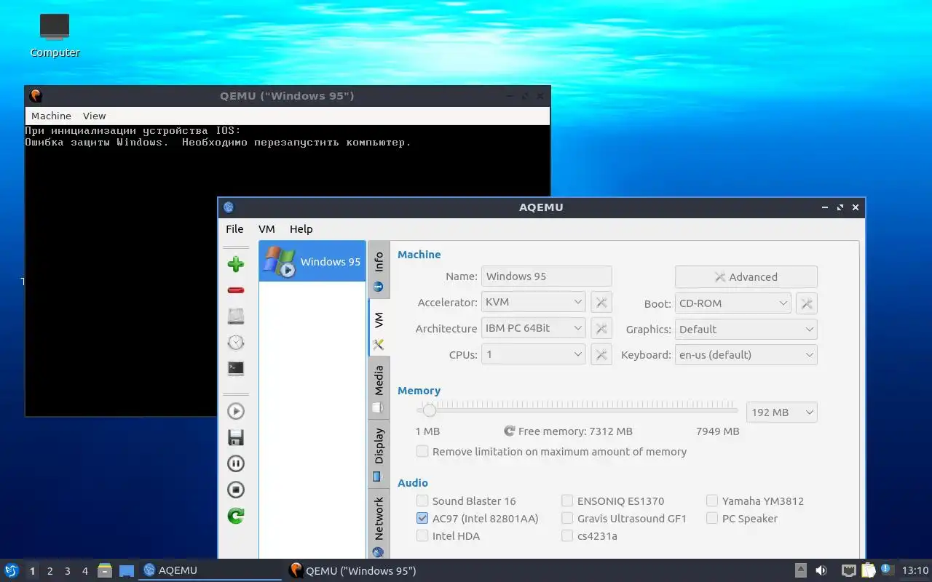The height and width of the screenshot is (582, 932).
Task: Stop the virtual machine
Action: (x=236, y=490)
